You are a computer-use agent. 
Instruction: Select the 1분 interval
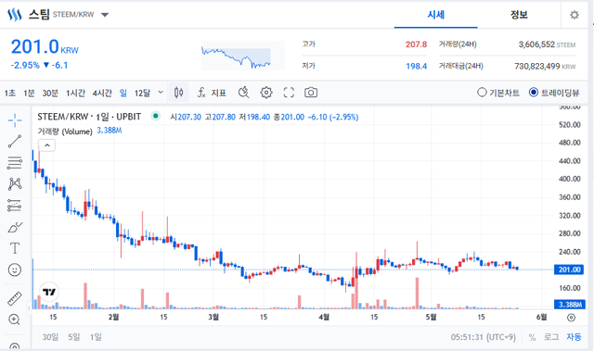click(x=29, y=93)
